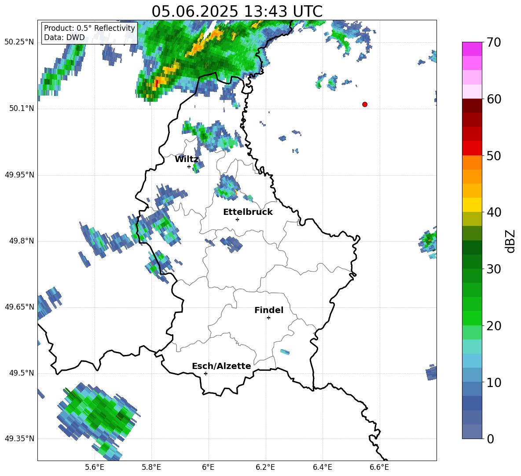This screenshot has height=476, width=521.
Task: Click the Data: DWD label
Action: click(64, 37)
